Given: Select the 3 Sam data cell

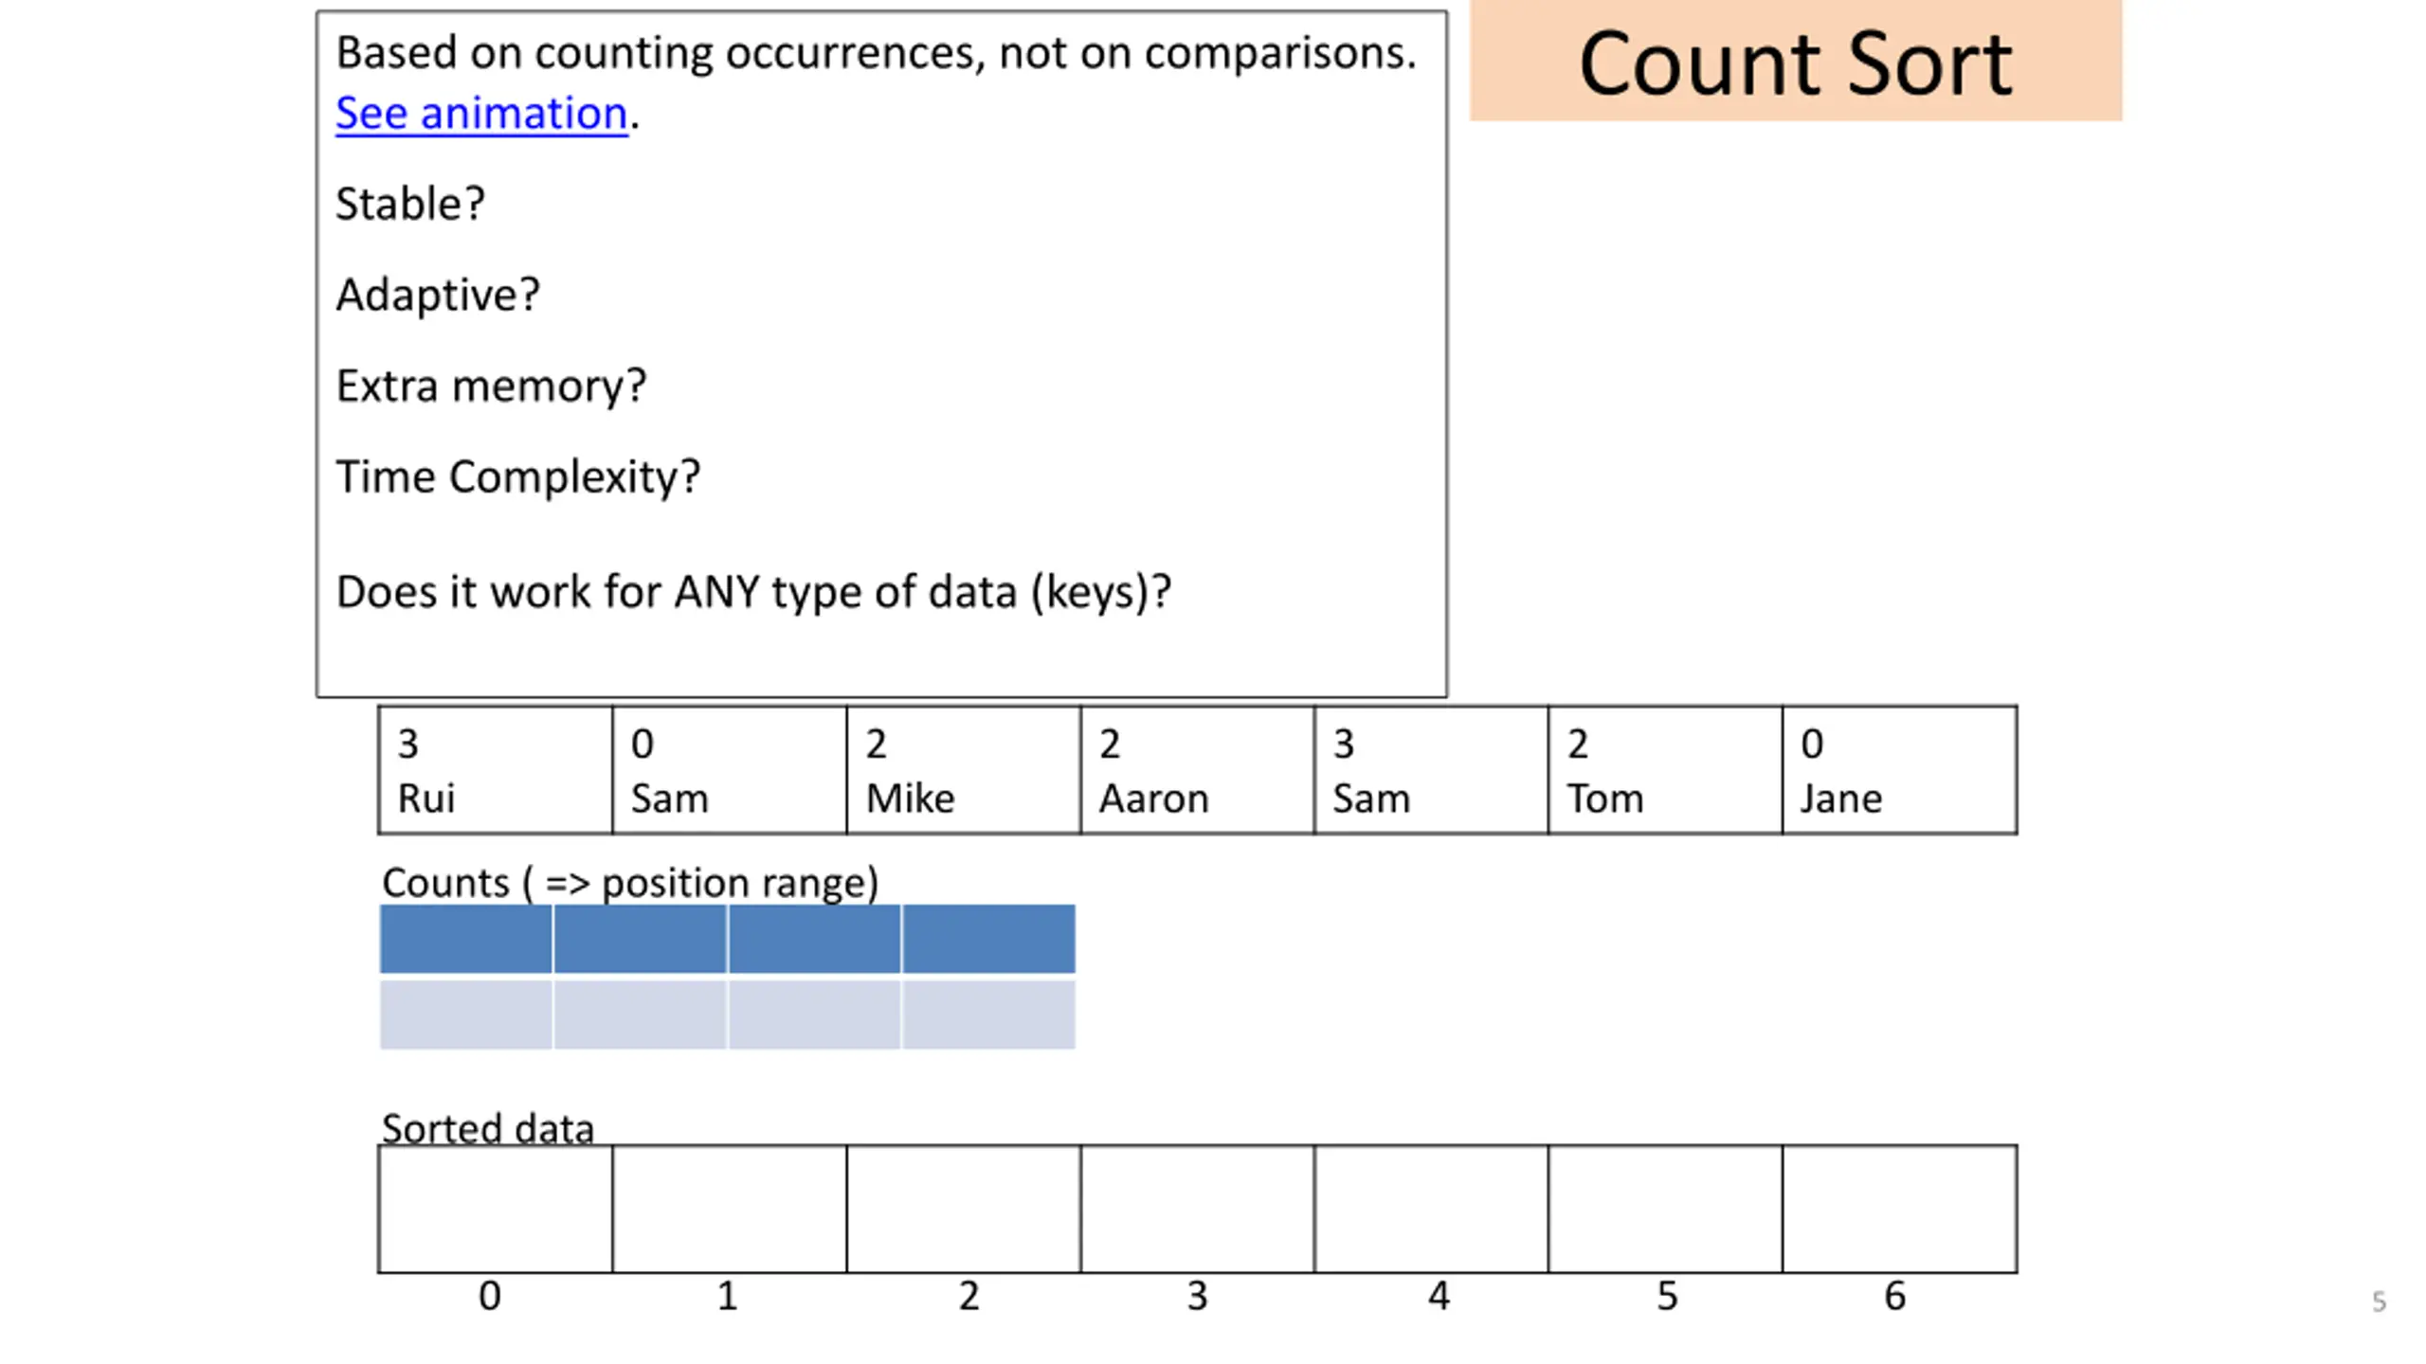Looking at the screenshot, I should click(x=1432, y=770).
